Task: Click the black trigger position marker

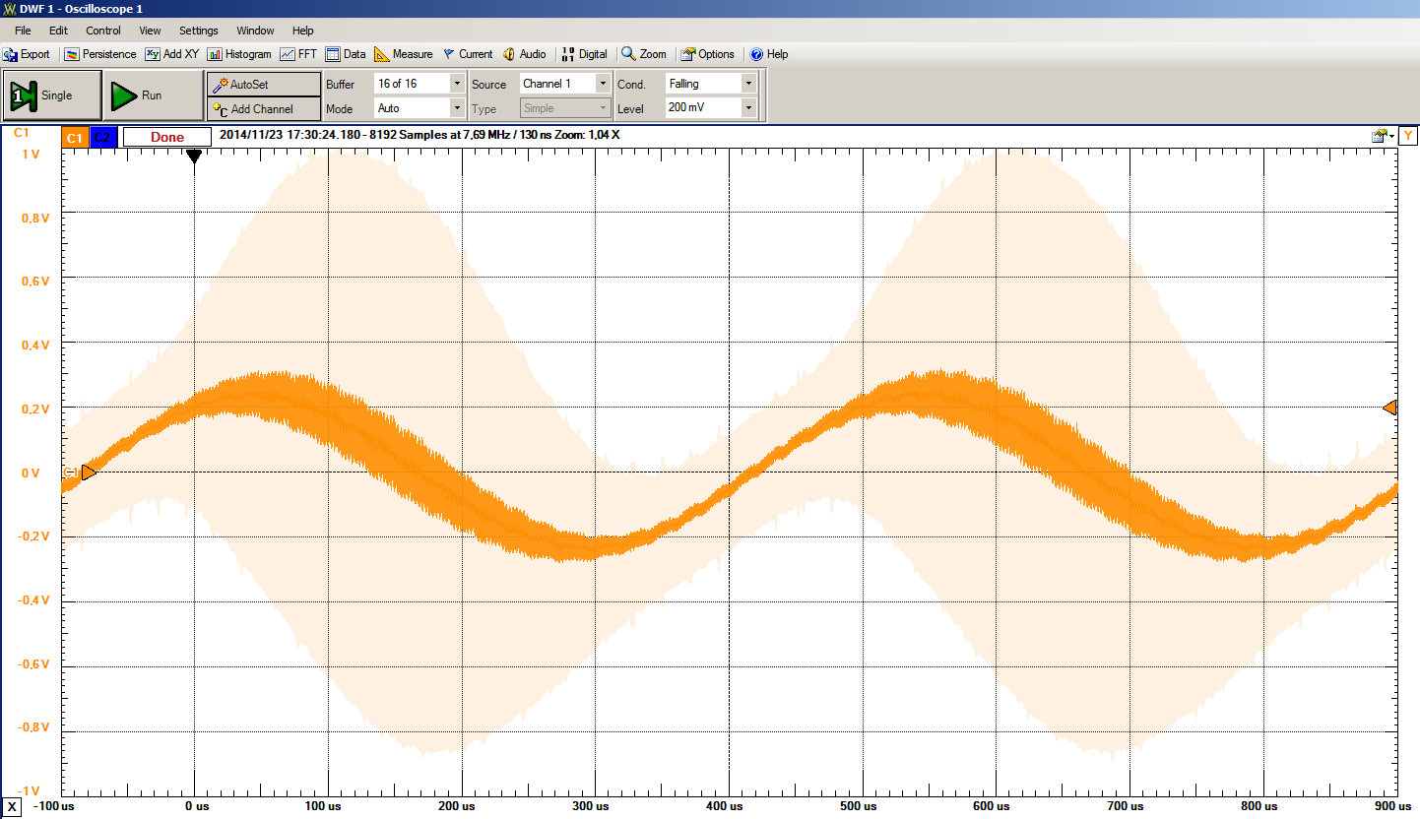Action: [194, 156]
